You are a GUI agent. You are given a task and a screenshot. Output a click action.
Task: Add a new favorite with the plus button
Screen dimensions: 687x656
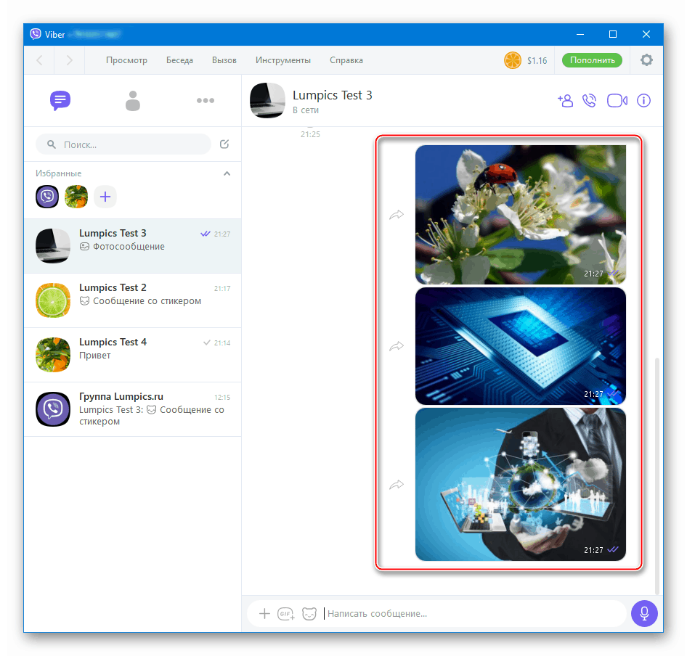[x=105, y=197]
